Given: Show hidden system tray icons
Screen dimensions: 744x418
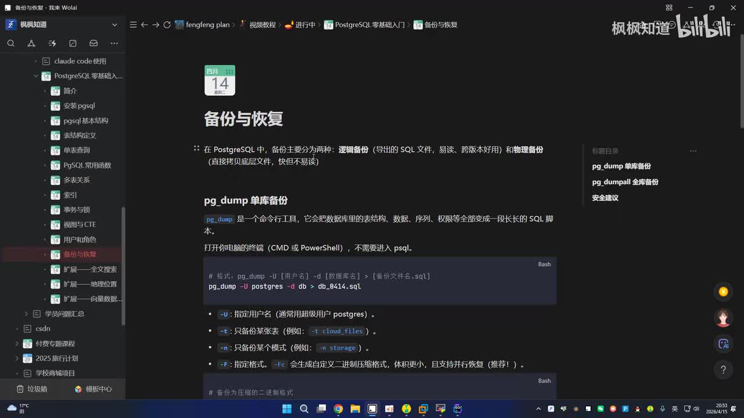Looking at the screenshot, I should click(x=538, y=409).
